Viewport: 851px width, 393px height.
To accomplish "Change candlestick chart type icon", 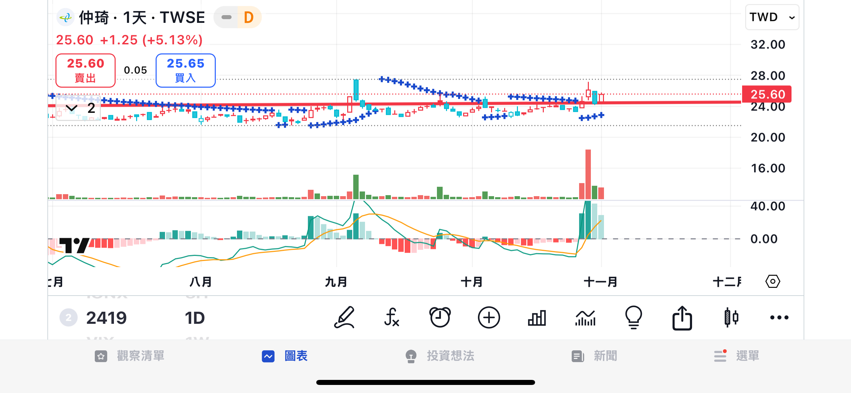I will point(731,317).
